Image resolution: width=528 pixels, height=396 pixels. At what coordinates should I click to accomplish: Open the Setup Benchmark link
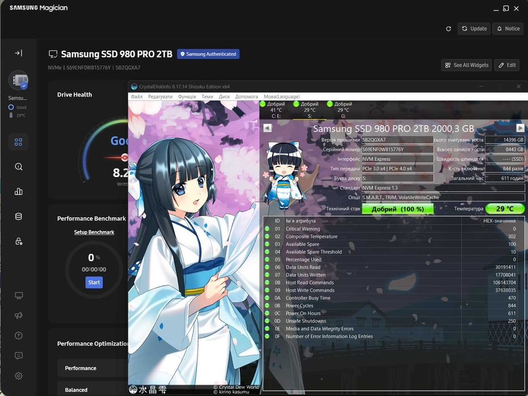(x=94, y=232)
